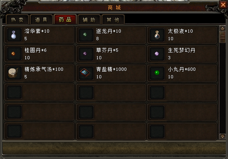The image size is (228, 159).
Task: Open the 道具 tab
Action: 41,20
